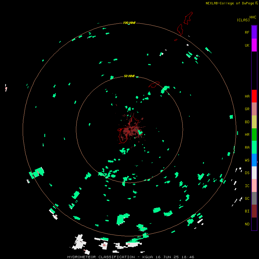
Task: Click the Hydrometeor Classification KGUA timestamp caption
Action: [131, 257]
